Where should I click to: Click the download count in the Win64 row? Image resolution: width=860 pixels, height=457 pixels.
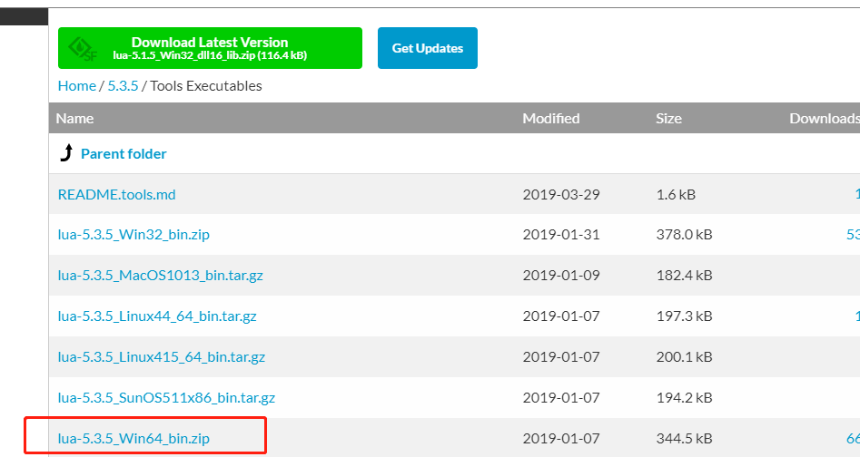[853, 439]
